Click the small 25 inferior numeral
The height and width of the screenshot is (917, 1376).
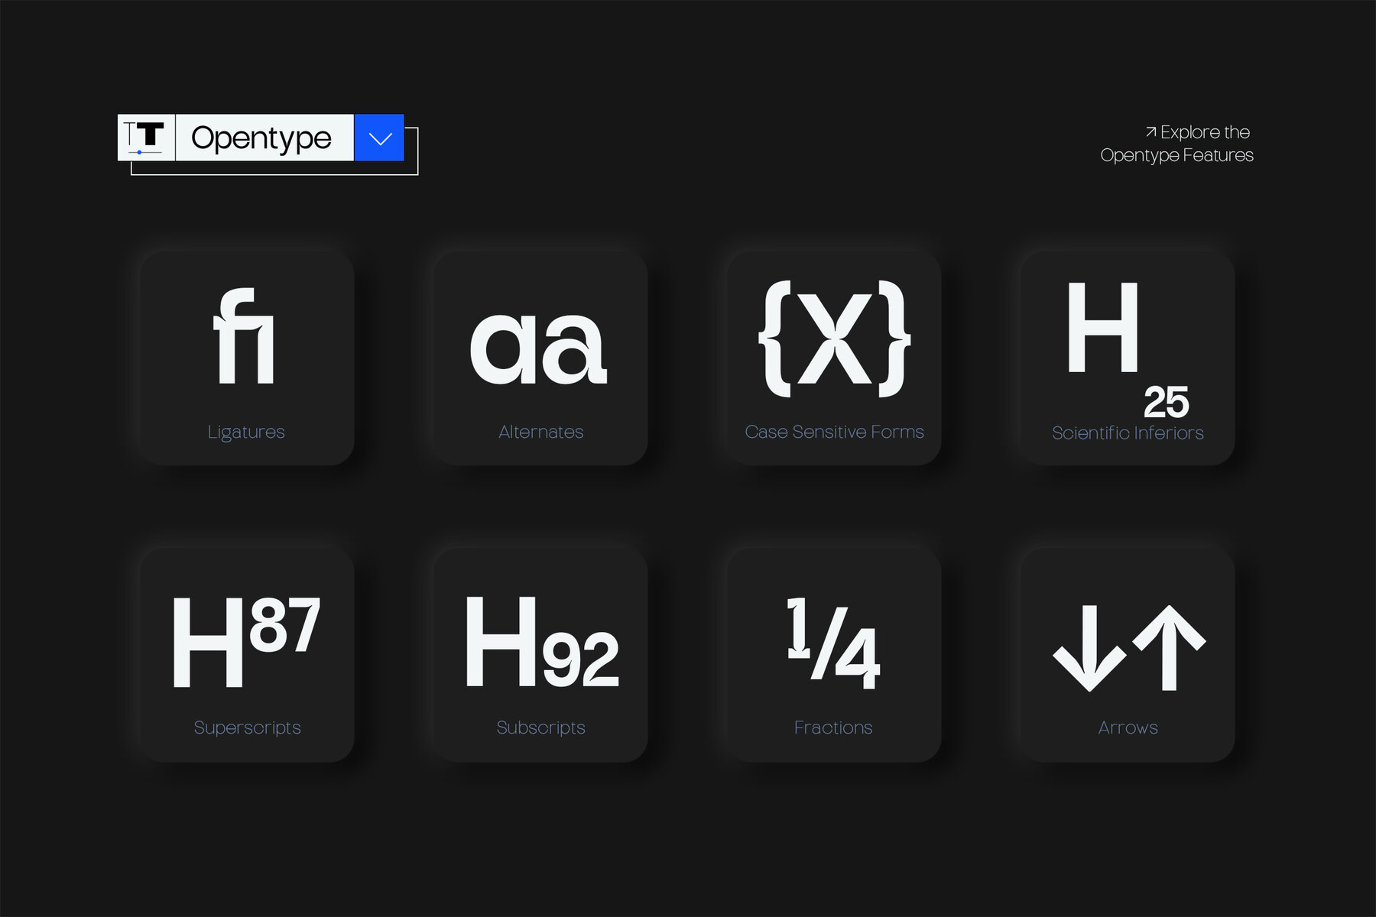pyautogui.click(x=1166, y=402)
